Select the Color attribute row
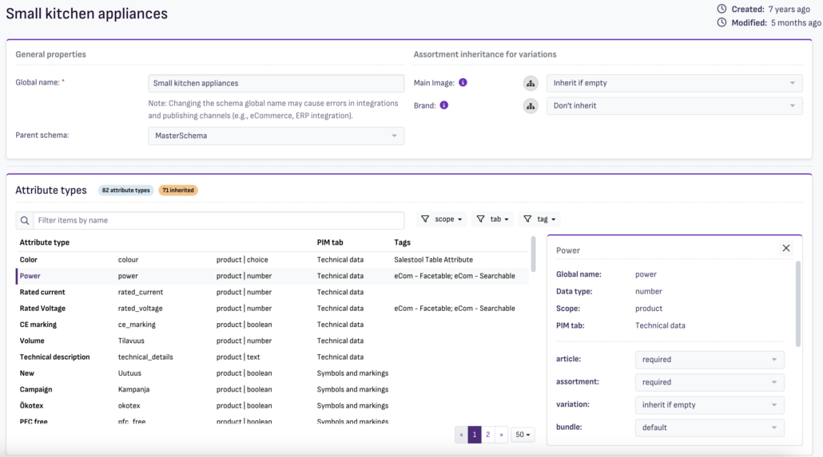 click(x=272, y=260)
